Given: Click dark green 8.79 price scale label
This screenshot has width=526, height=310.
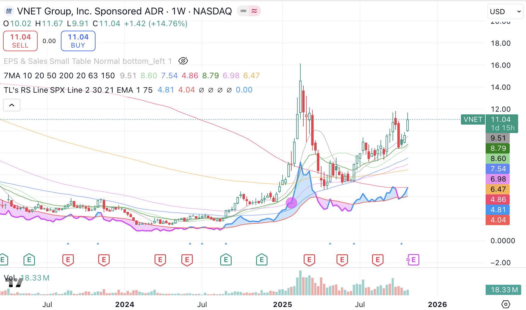Looking at the screenshot, I should (x=498, y=148).
